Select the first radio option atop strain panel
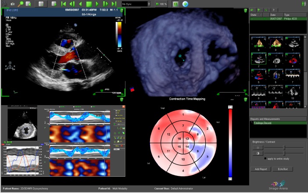Viewport: 308px width, 193px height. coord(60,107)
